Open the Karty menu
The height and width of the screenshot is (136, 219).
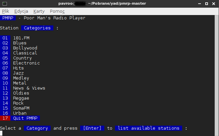coord(39,11)
